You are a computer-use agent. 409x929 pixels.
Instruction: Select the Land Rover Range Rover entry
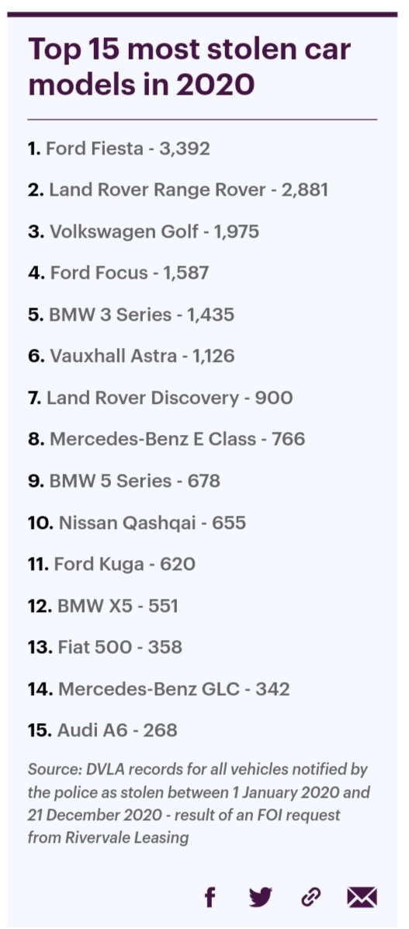pyautogui.click(x=178, y=190)
